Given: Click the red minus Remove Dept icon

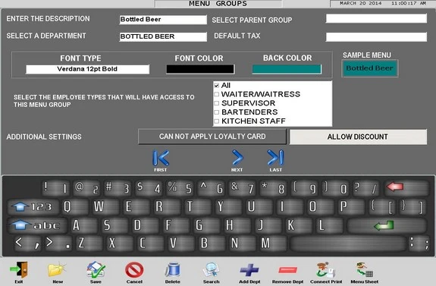Looking at the screenshot, I should click(x=288, y=270).
